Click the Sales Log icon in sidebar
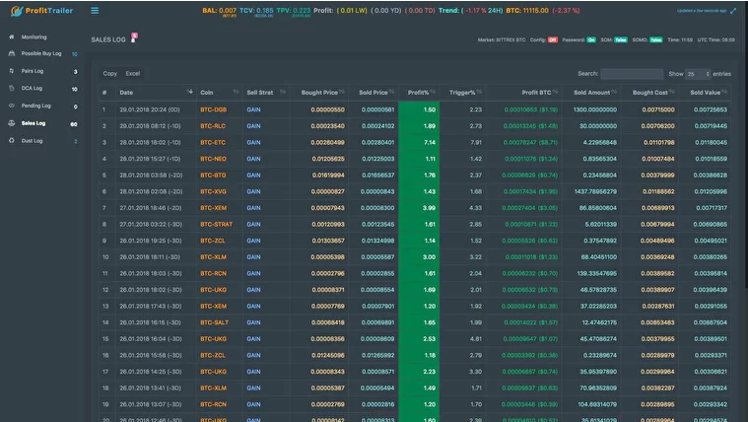This screenshot has width=748, height=422. pyautogui.click(x=12, y=123)
